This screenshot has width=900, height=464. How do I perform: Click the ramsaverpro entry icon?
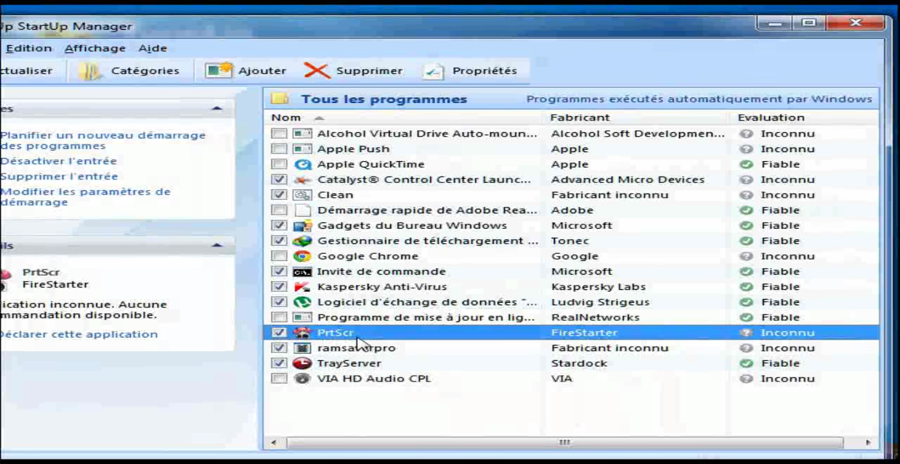click(302, 348)
